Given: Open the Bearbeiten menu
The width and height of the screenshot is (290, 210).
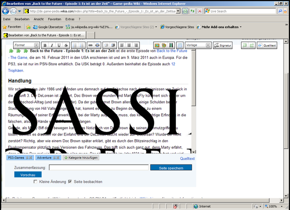Looking at the screenshot, I should tap(22, 19).
